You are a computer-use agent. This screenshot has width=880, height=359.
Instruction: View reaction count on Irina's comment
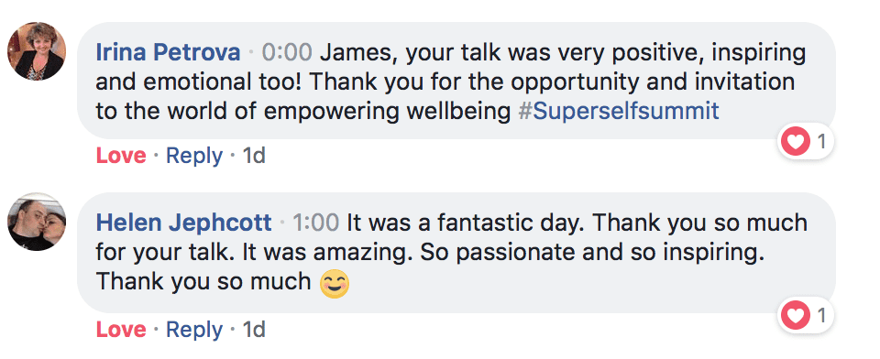coord(821,142)
